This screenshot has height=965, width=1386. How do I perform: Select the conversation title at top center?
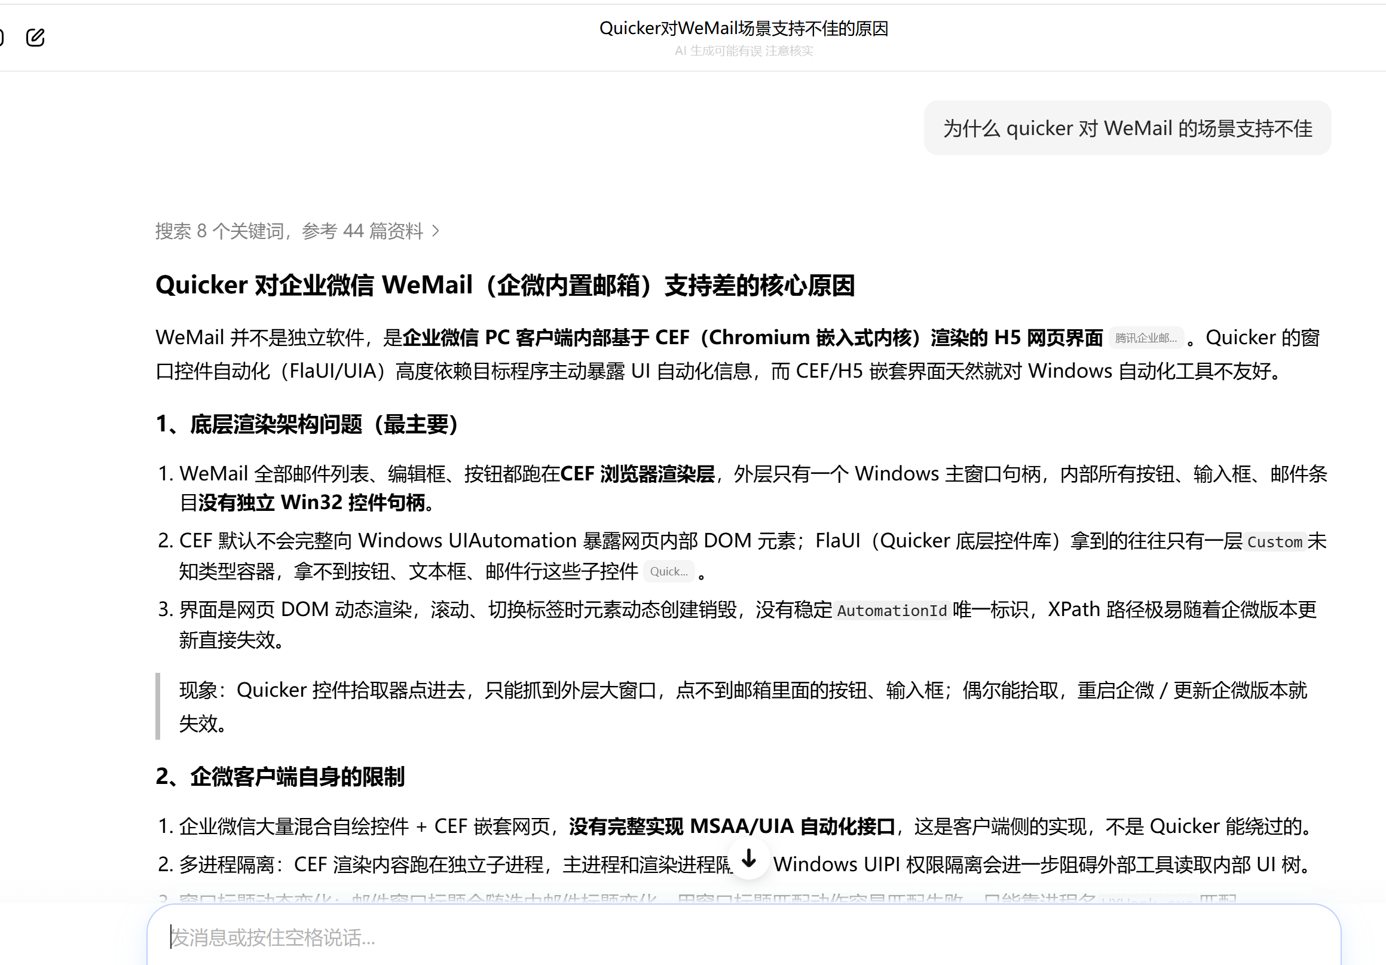744,28
